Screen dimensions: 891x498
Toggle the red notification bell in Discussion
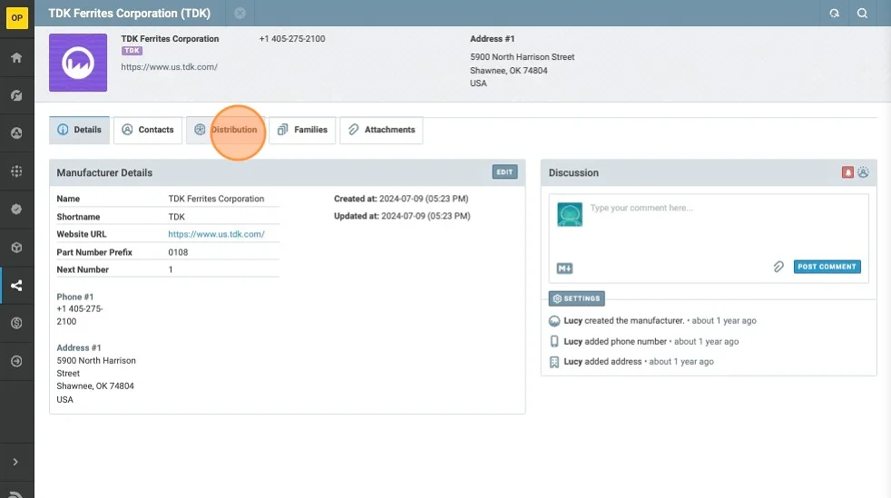click(x=847, y=172)
